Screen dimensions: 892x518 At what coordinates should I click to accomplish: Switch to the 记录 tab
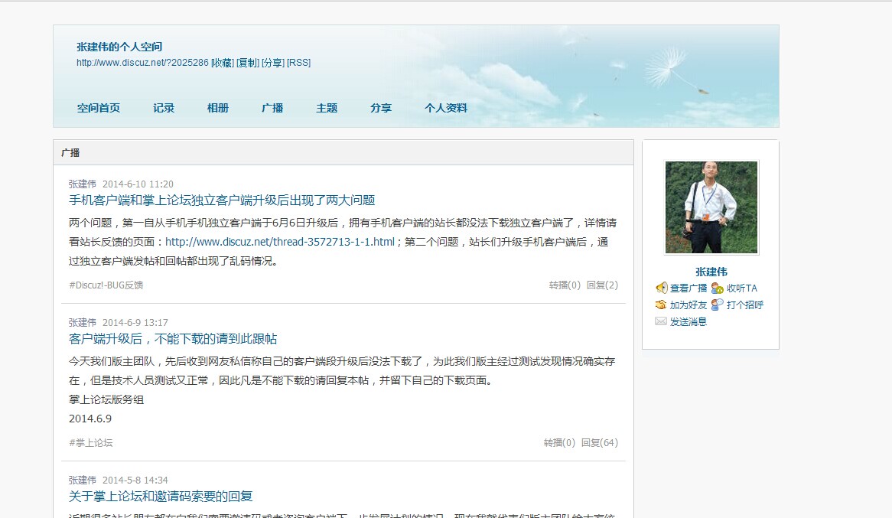(x=163, y=108)
